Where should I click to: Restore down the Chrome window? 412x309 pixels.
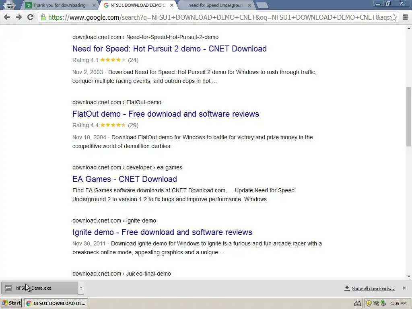(x=388, y=4)
